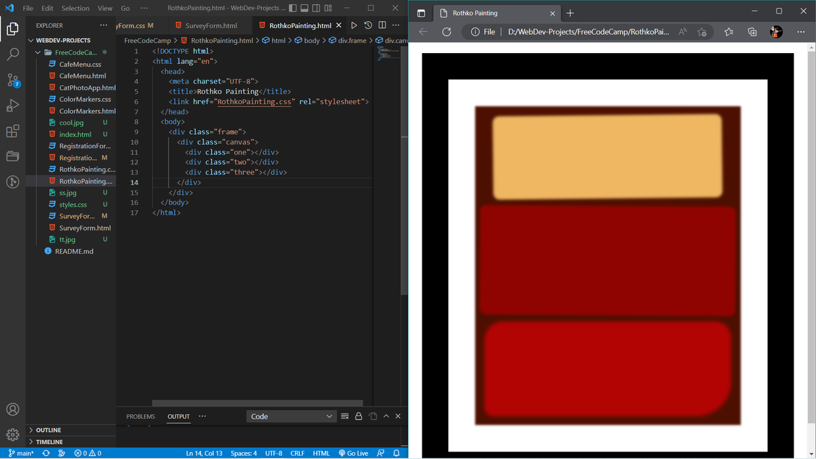Toggle output auto-scroll lock
This screenshot has width=816, height=459.
pyautogui.click(x=358, y=416)
